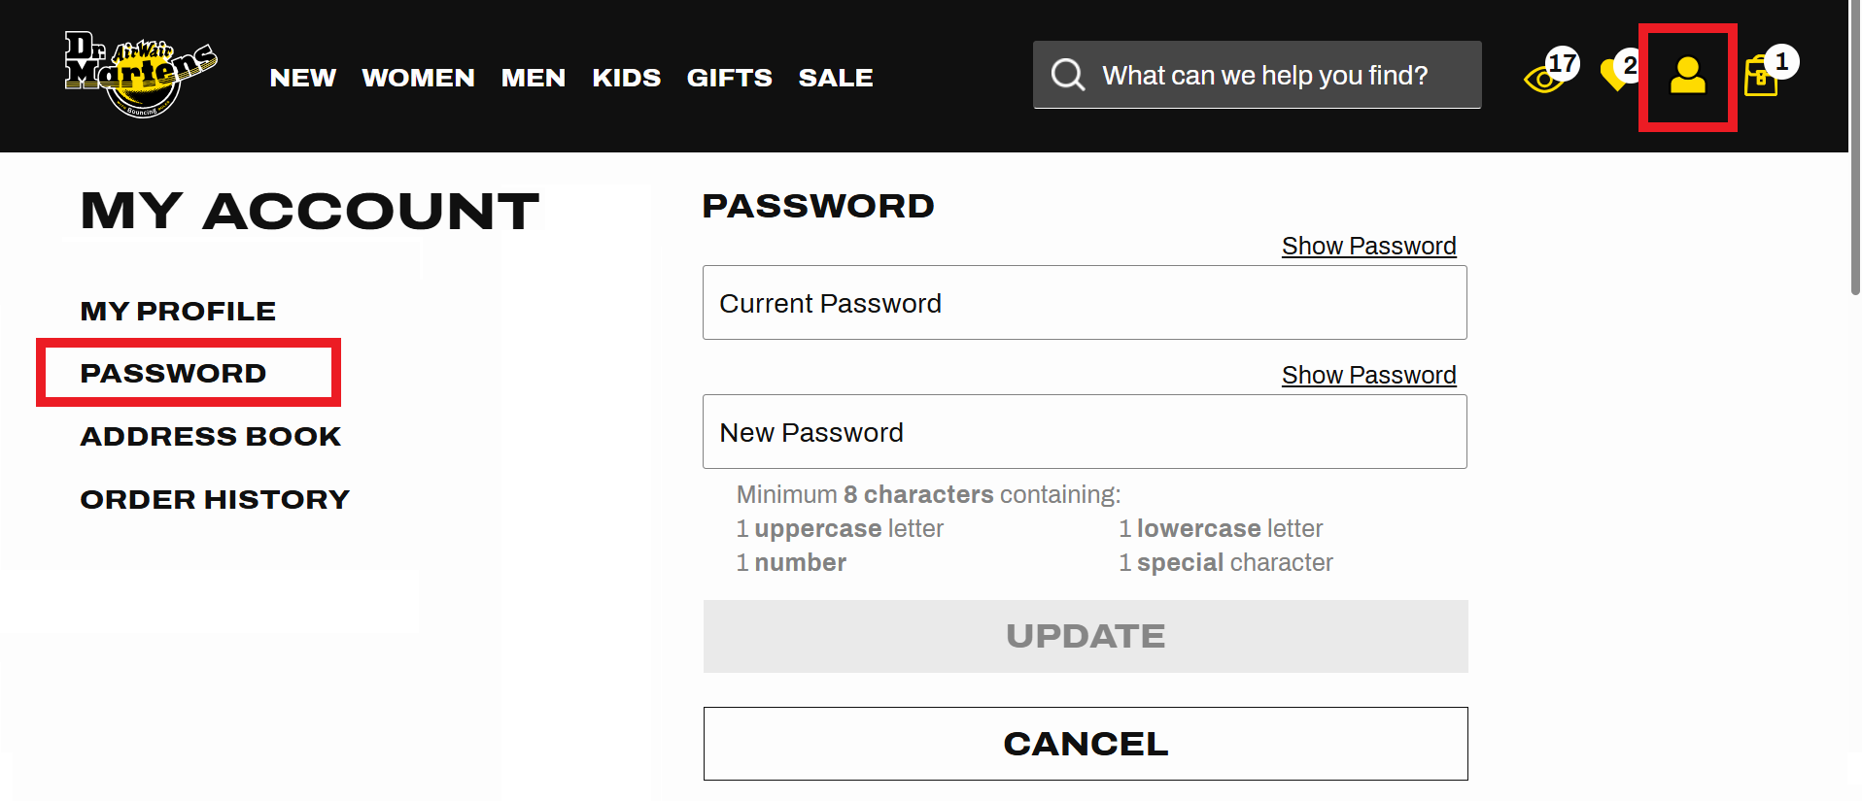Open ADDRESS BOOK page
The image size is (1862, 801).
click(211, 437)
